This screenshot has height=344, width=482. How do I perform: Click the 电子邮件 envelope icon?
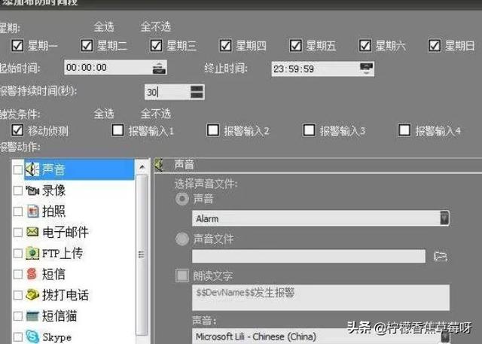tap(32, 233)
